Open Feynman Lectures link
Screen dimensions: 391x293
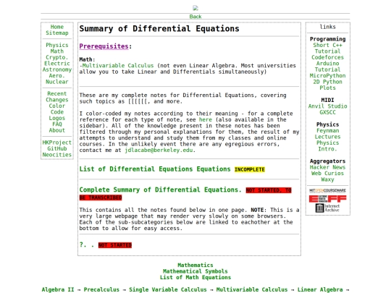click(x=327, y=134)
